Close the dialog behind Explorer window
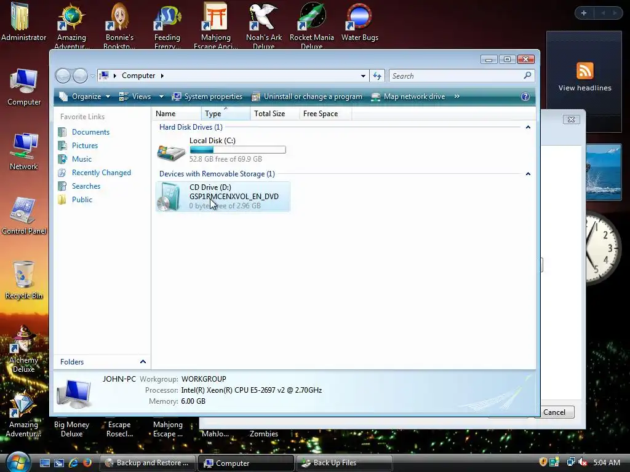 [x=571, y=119]
